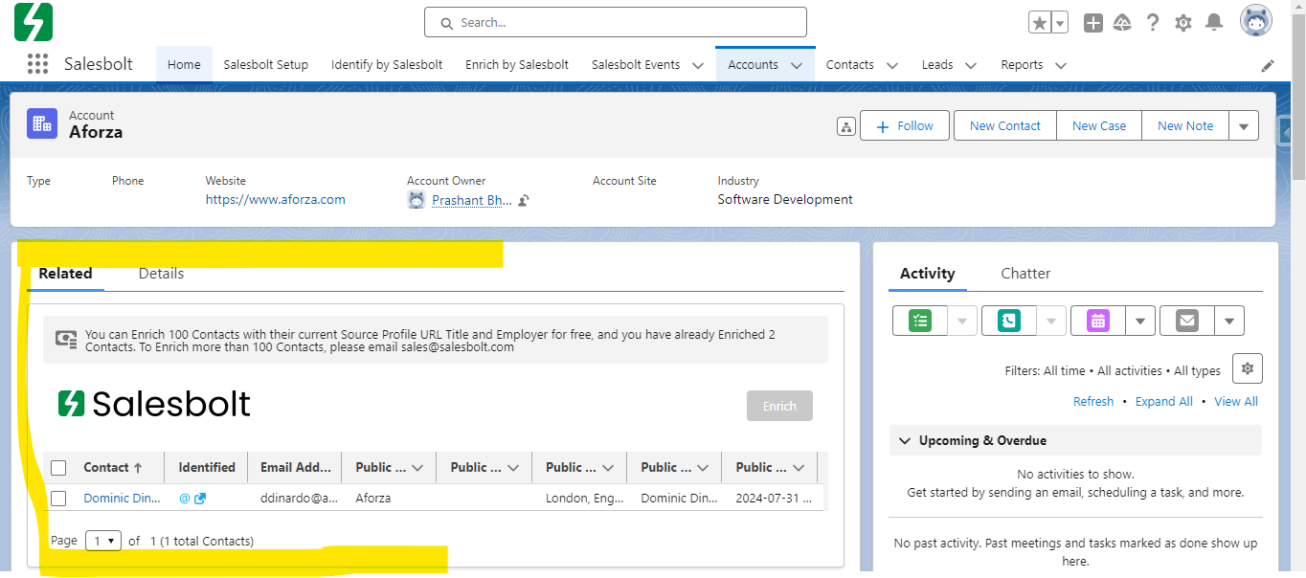Image resolution: width=1306 pixels, height=578 pixels.
Task: Click the ddinardo@a... email cell
Action: coord(300,499)
